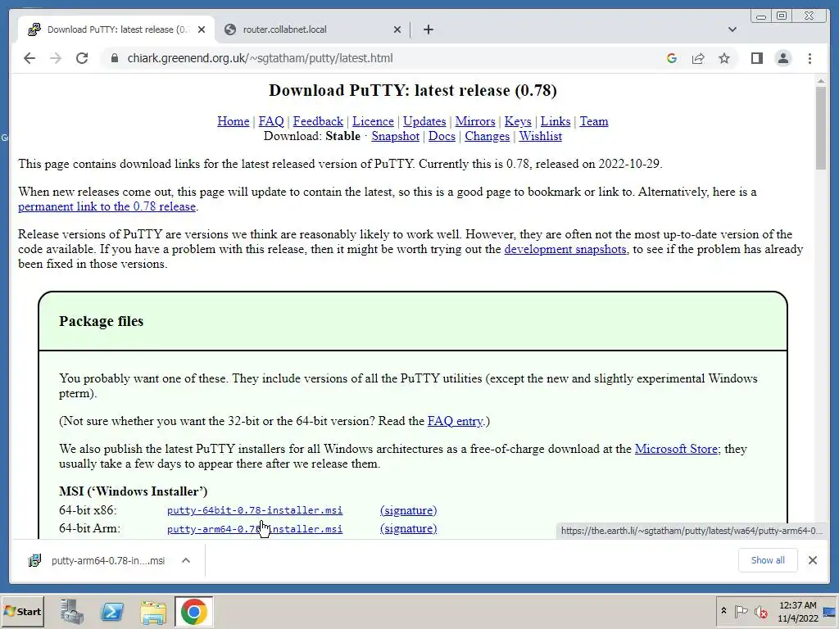This screenshot has height=629, width=839.
Task: Share this page using the share icon
Action: coord(698,58)
